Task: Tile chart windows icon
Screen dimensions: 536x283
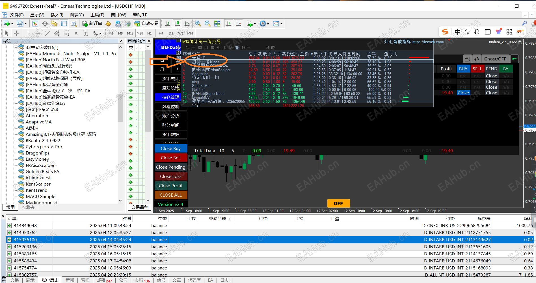Action: click(217, 24)
